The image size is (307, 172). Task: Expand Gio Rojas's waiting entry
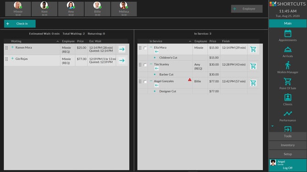pyautogui.click(x=12, y=59)
